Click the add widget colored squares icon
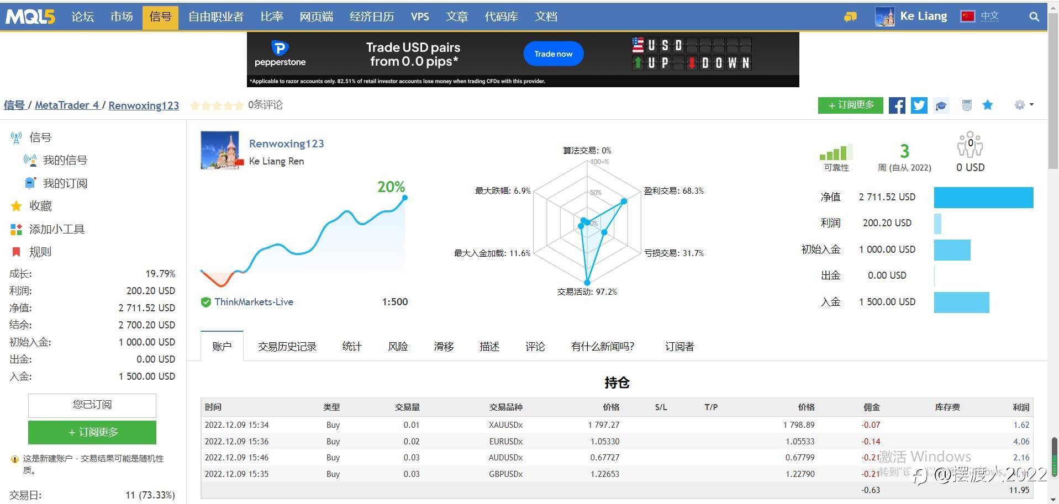The height and width of the screenshot is (504, 1059). [x=17, y=229]
